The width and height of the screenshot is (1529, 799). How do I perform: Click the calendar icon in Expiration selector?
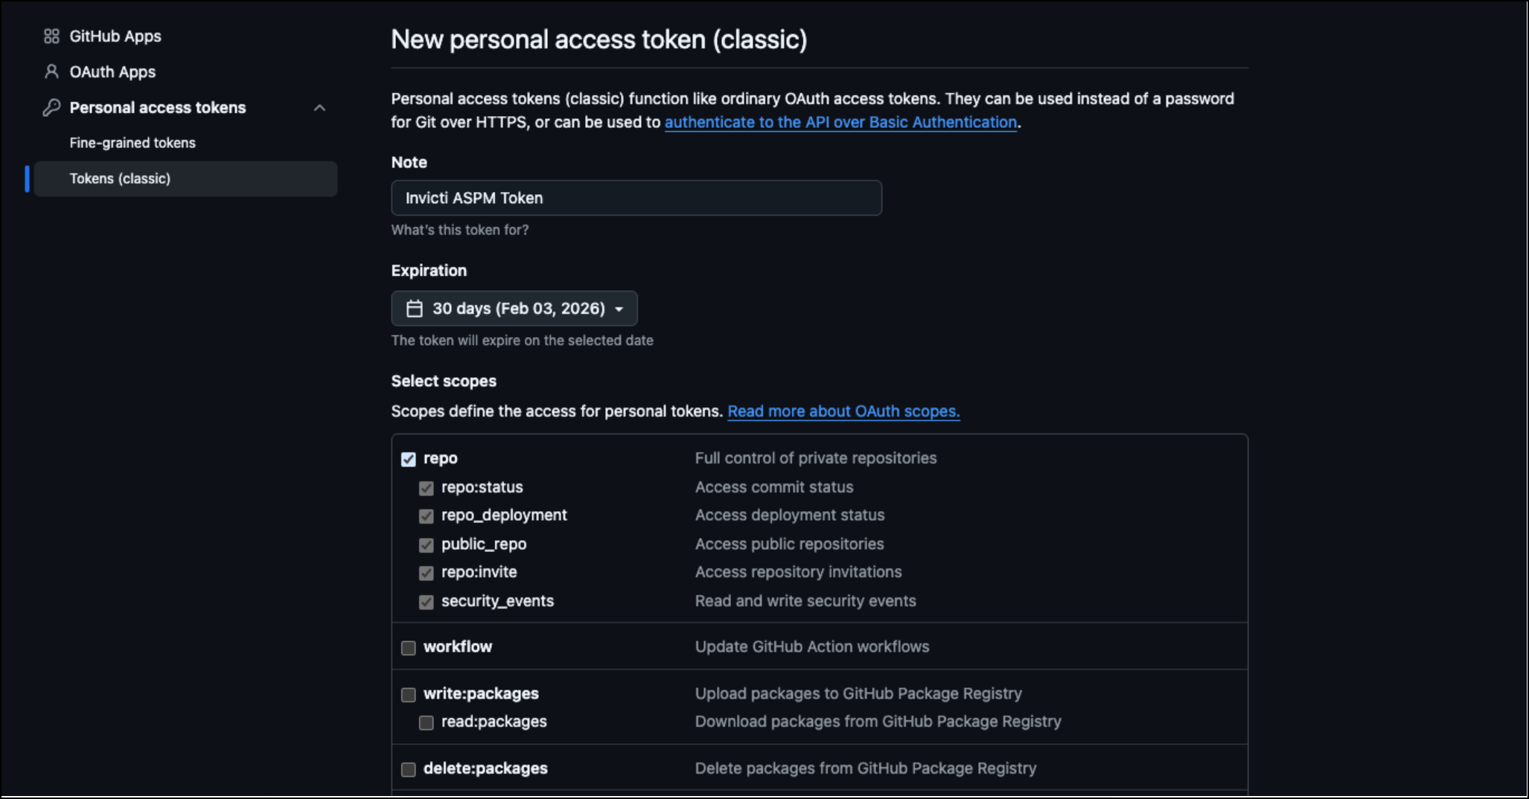pos(415,309)
